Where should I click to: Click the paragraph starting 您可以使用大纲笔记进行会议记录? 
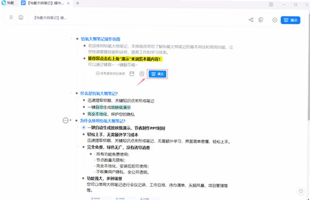click(x=157, y=188)
